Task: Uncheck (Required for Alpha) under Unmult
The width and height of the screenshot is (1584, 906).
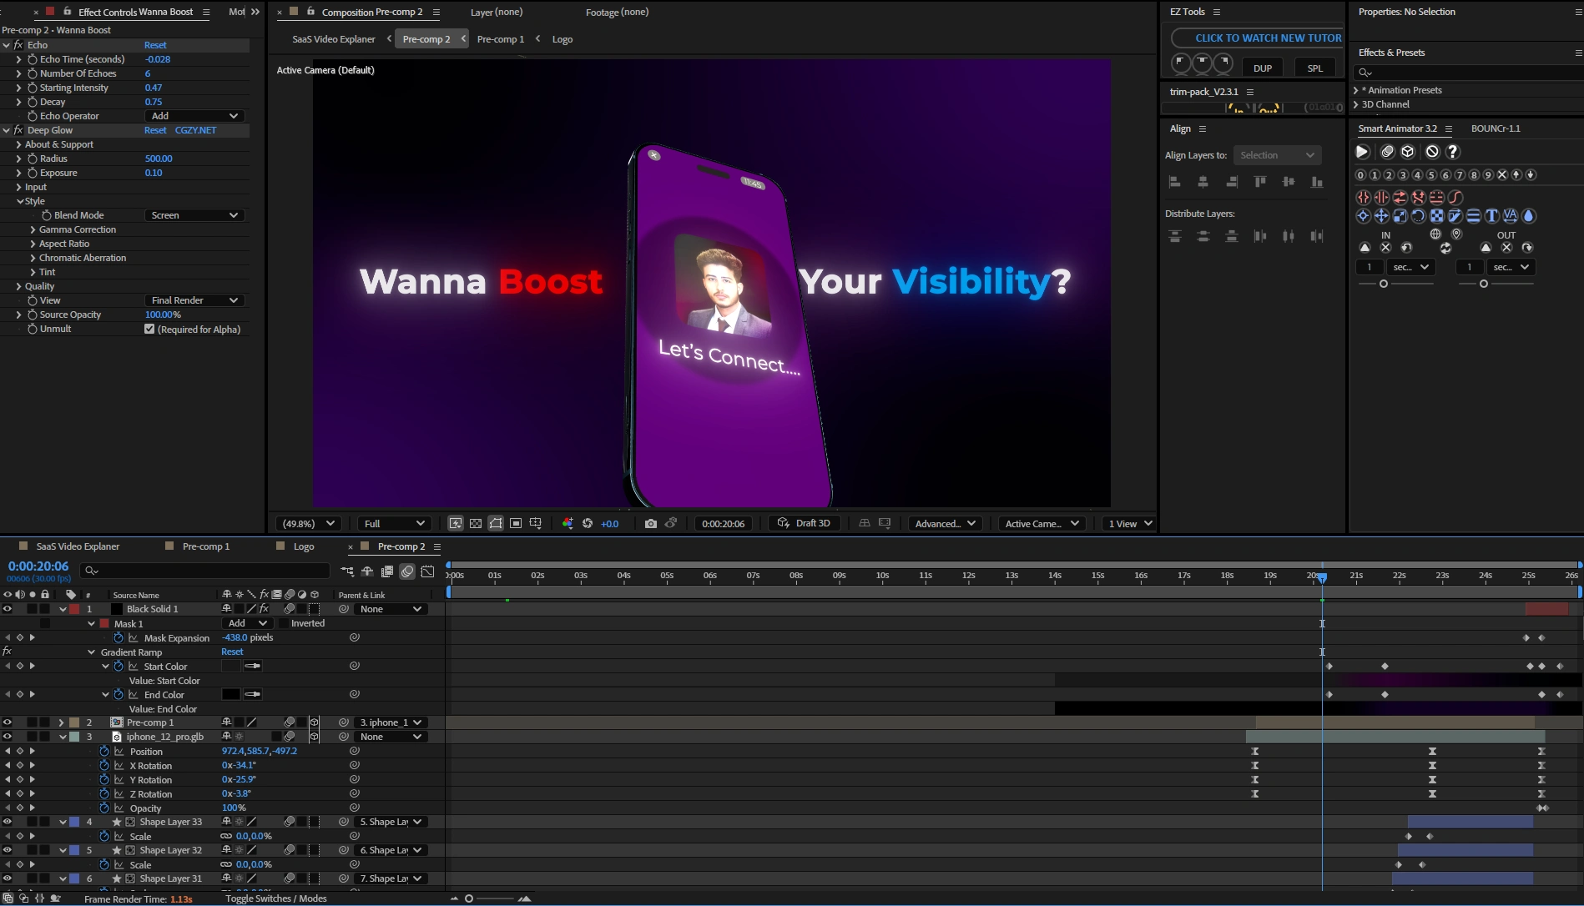Action: 149,329
